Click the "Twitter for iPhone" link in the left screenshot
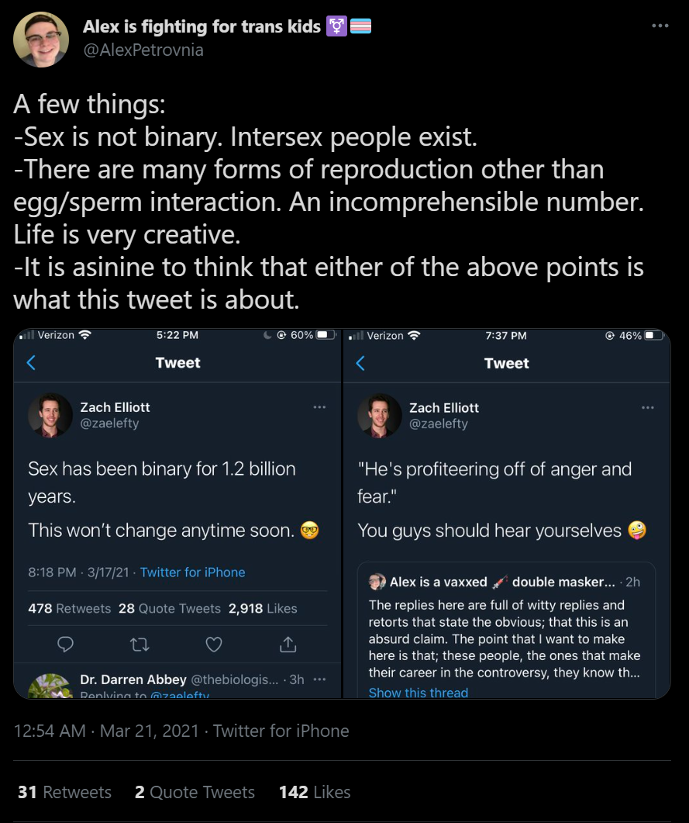 192,572
